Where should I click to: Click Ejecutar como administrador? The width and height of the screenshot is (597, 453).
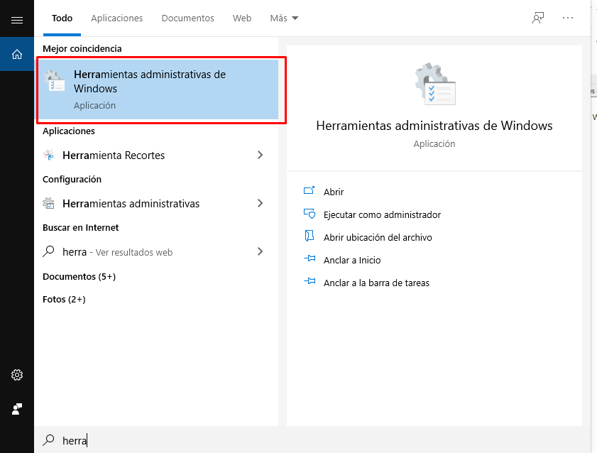tap(382, 215)
